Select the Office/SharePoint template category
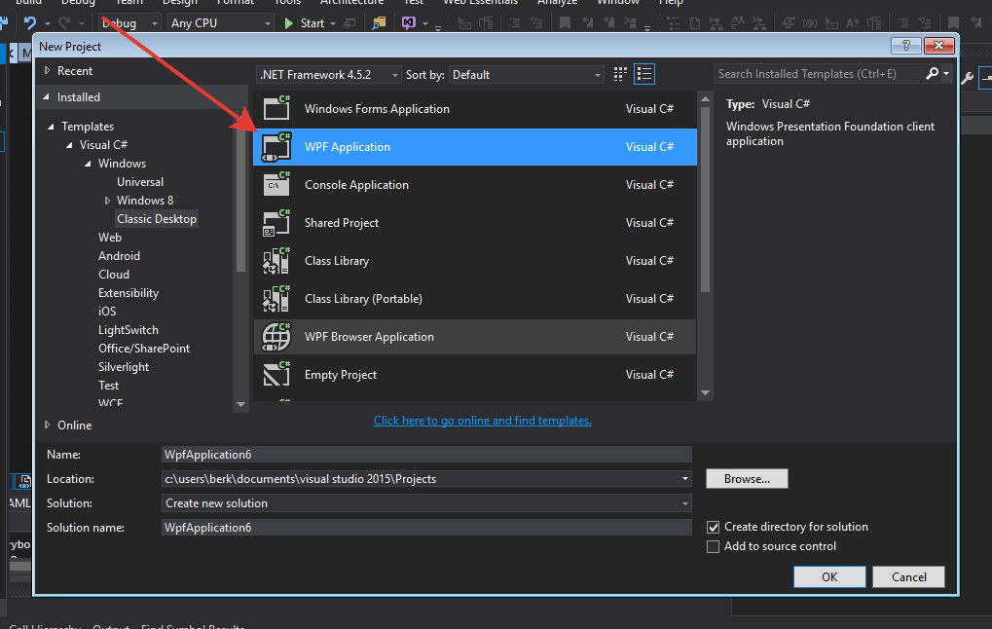Screen dimensions: 992x629 pos(144,349)
